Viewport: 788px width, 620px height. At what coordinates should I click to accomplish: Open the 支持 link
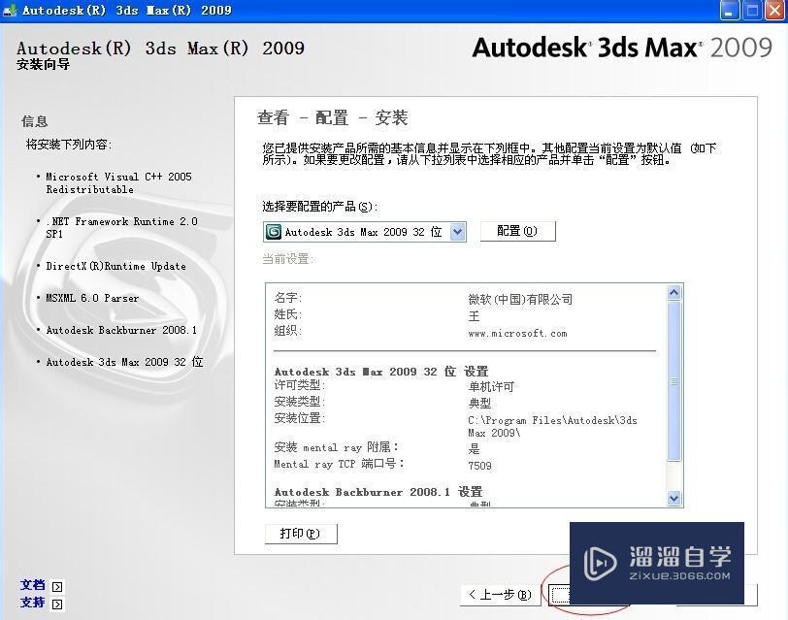click(32, 603)
